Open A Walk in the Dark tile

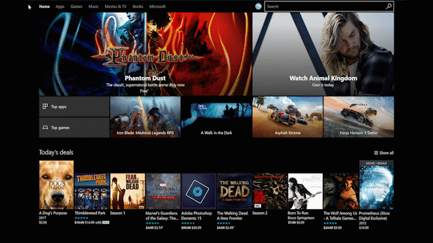tap(216, 117)
